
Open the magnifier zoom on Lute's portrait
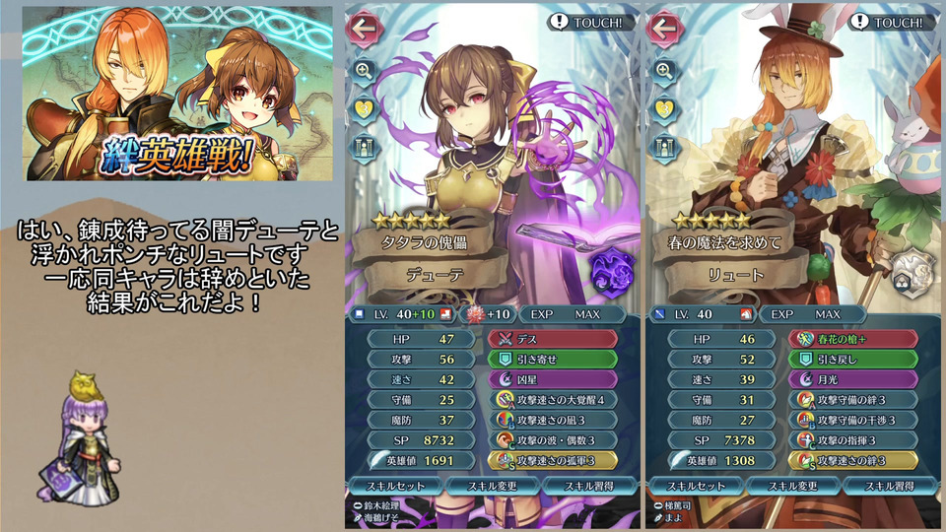click(x=664, y=71)
